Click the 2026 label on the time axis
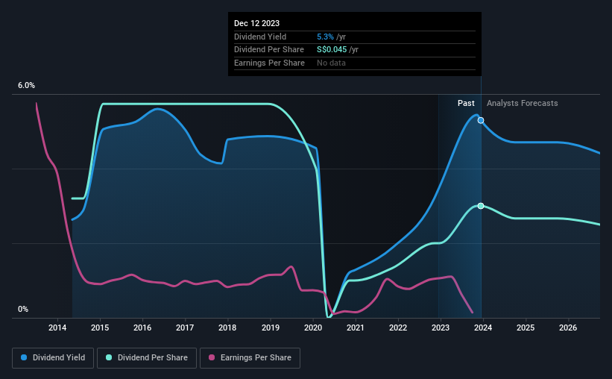Viewport: 612px width, 379px height. point(568,328)
